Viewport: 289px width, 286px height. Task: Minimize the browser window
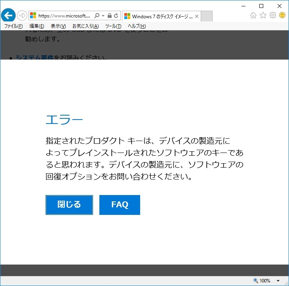click(x=243, y=6)
